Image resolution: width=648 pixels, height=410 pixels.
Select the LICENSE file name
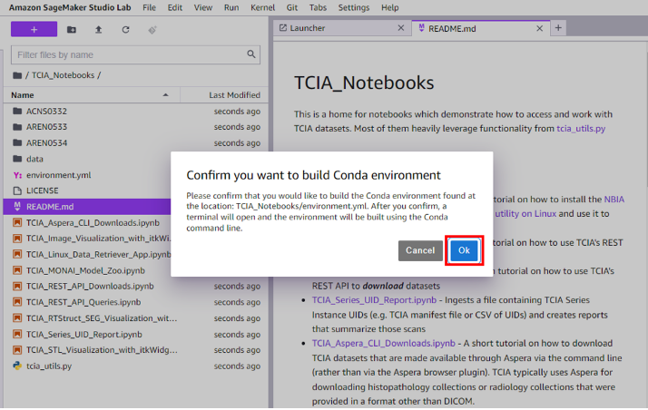[42, 190]
